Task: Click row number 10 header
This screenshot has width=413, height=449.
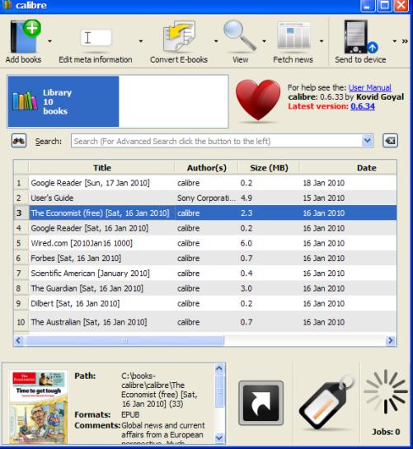Action: [21, 322]
